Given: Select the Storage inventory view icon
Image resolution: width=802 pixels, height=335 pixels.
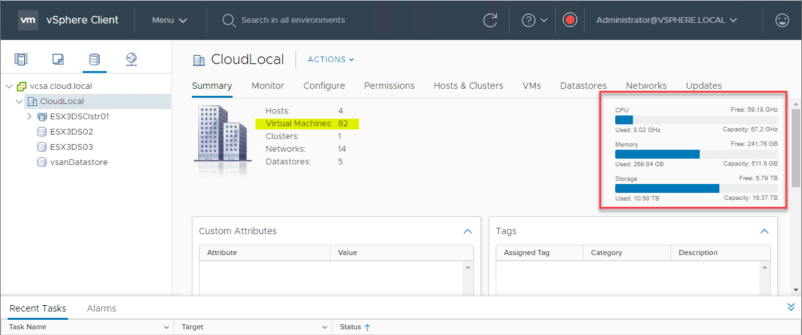Looking at the screenshot, I should coord(94,60).
